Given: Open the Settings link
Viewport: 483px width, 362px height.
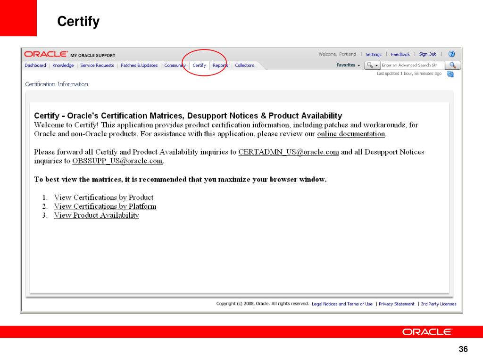Looking at the screenshot, I should 374,55.
